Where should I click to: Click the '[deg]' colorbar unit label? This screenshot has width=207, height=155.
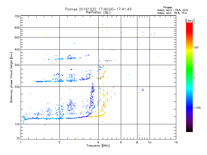[x=190, y=21]
